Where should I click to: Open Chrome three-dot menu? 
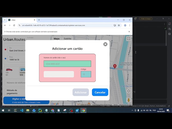pos(130,25)
